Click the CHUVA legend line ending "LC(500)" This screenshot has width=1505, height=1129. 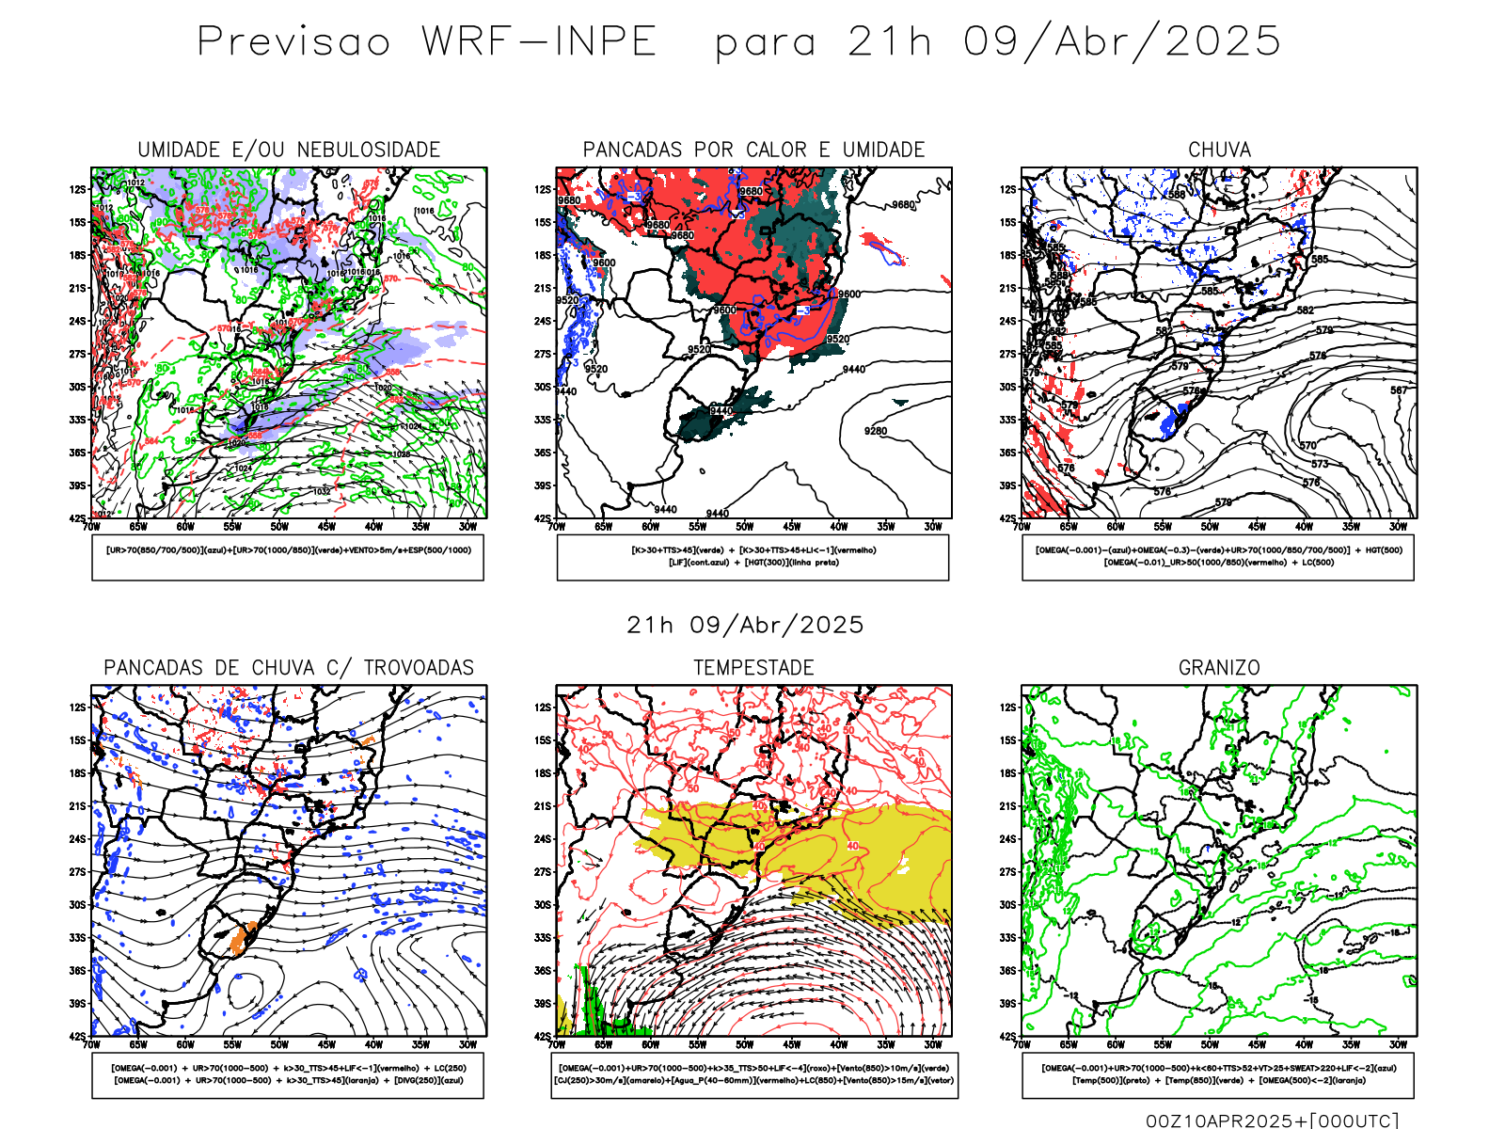(1219, 563)
